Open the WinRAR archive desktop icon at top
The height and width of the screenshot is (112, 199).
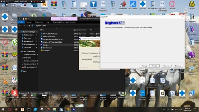tap(54, 5)
